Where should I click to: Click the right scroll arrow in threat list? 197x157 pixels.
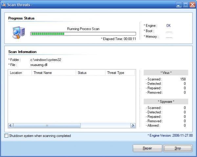pyautogui.click(x=133, y=125)
